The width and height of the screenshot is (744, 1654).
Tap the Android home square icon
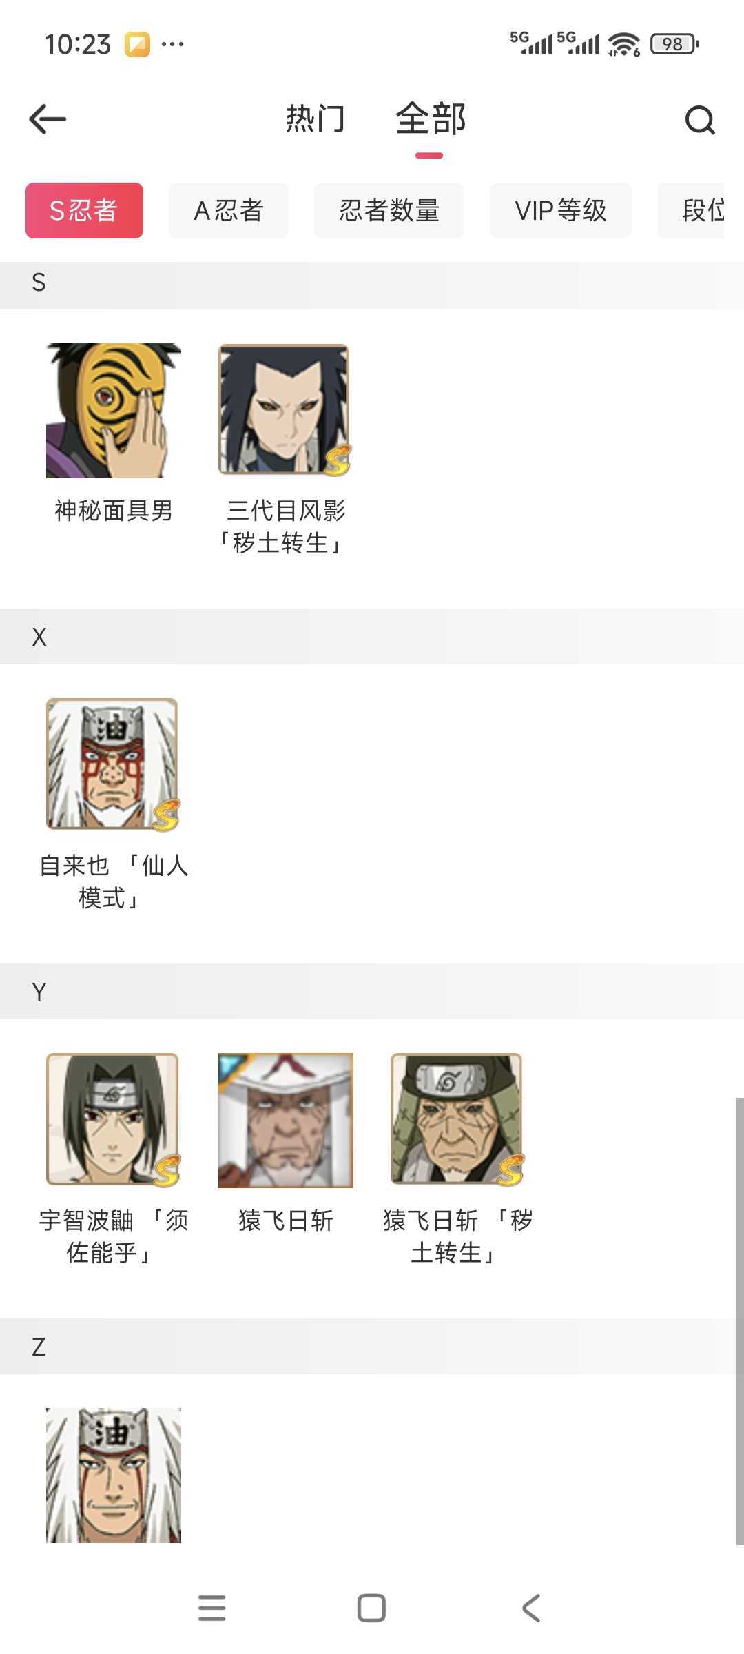pos(371,1608)
